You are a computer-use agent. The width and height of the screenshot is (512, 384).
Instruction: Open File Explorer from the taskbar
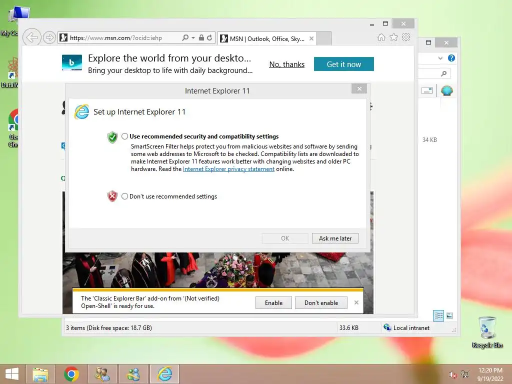40,374
